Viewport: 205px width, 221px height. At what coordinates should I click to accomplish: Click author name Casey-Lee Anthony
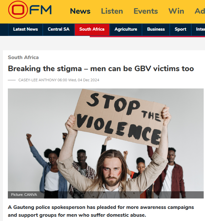[x=38, y=80]
